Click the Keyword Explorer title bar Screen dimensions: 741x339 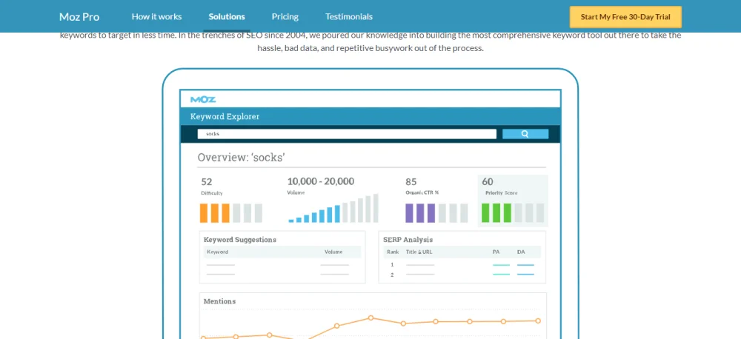tap(370, 116)
